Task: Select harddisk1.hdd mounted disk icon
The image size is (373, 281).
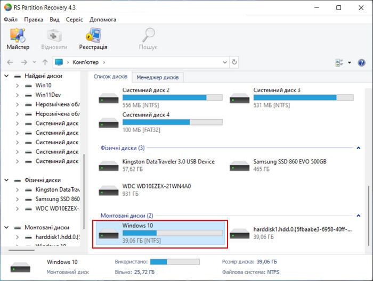Action: point(239,234)
